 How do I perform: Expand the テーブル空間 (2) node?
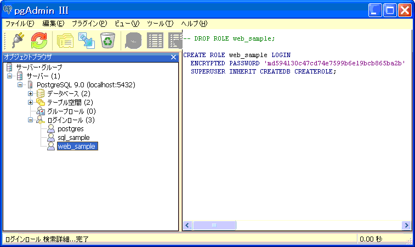click(x=31, y=103)
